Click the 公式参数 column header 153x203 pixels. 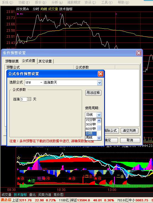point(94,67)
